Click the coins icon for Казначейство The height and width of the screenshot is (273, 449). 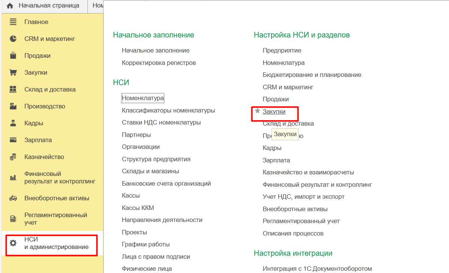click(13, 157)
